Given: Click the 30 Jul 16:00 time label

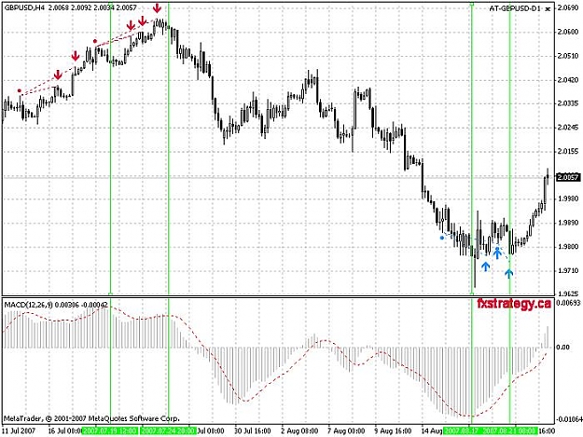Looking at the screenshot, I should pos(253,431).
